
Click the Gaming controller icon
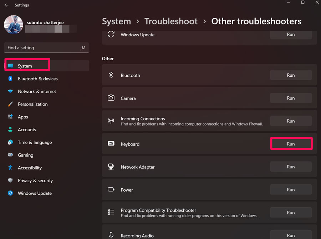tap(10, 155)
